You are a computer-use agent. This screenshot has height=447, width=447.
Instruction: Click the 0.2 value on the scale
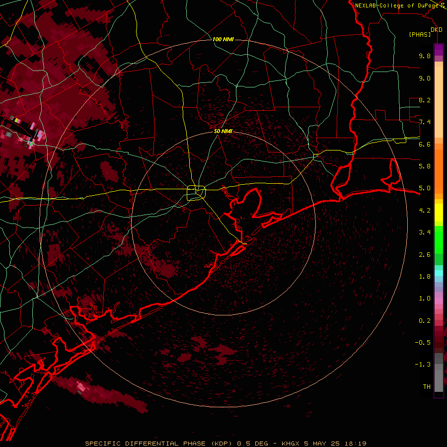tap(425, 321)
